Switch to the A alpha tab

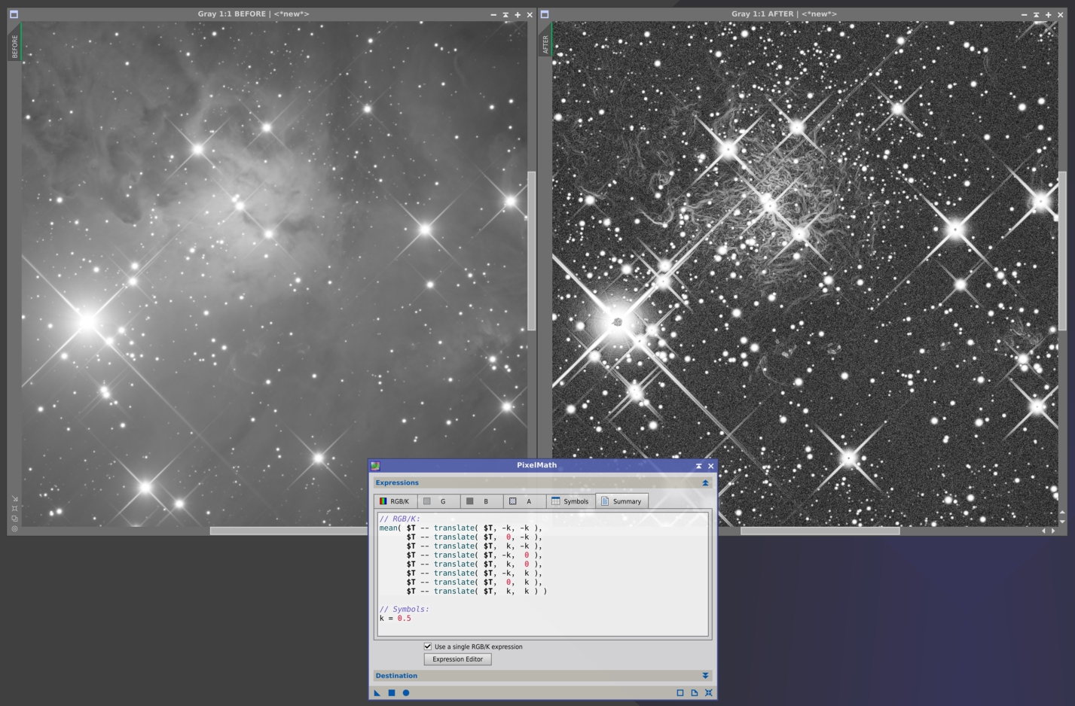(x=524, y=501)
